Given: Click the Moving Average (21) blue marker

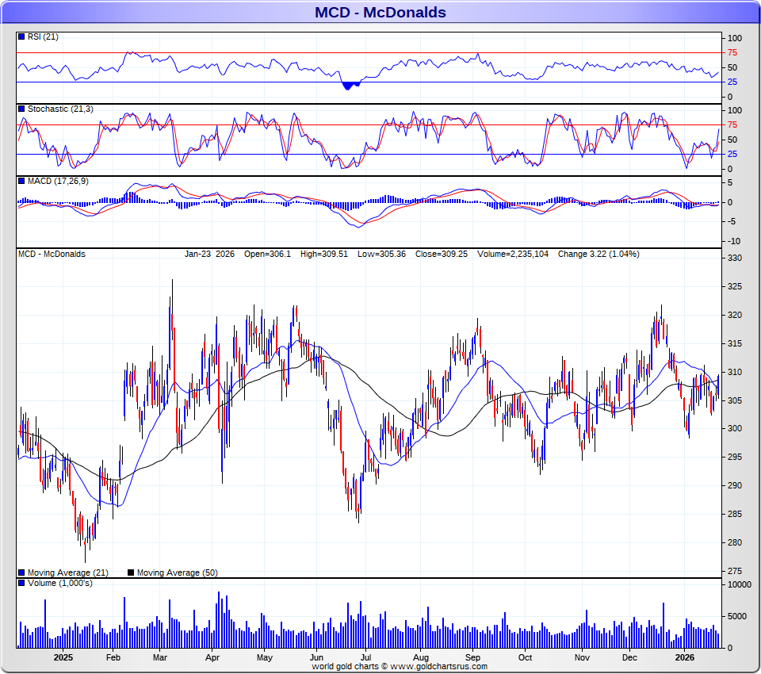Looking at the screenshot, I should point(22,573).
